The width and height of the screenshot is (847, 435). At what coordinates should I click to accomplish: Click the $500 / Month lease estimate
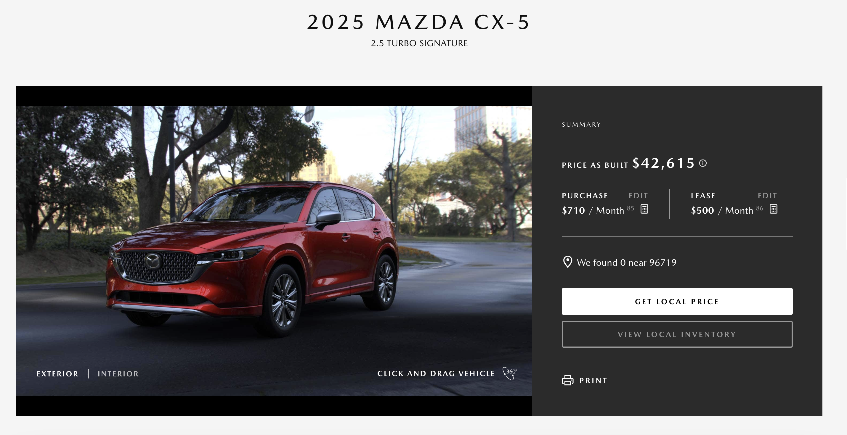tap(722, 210)
